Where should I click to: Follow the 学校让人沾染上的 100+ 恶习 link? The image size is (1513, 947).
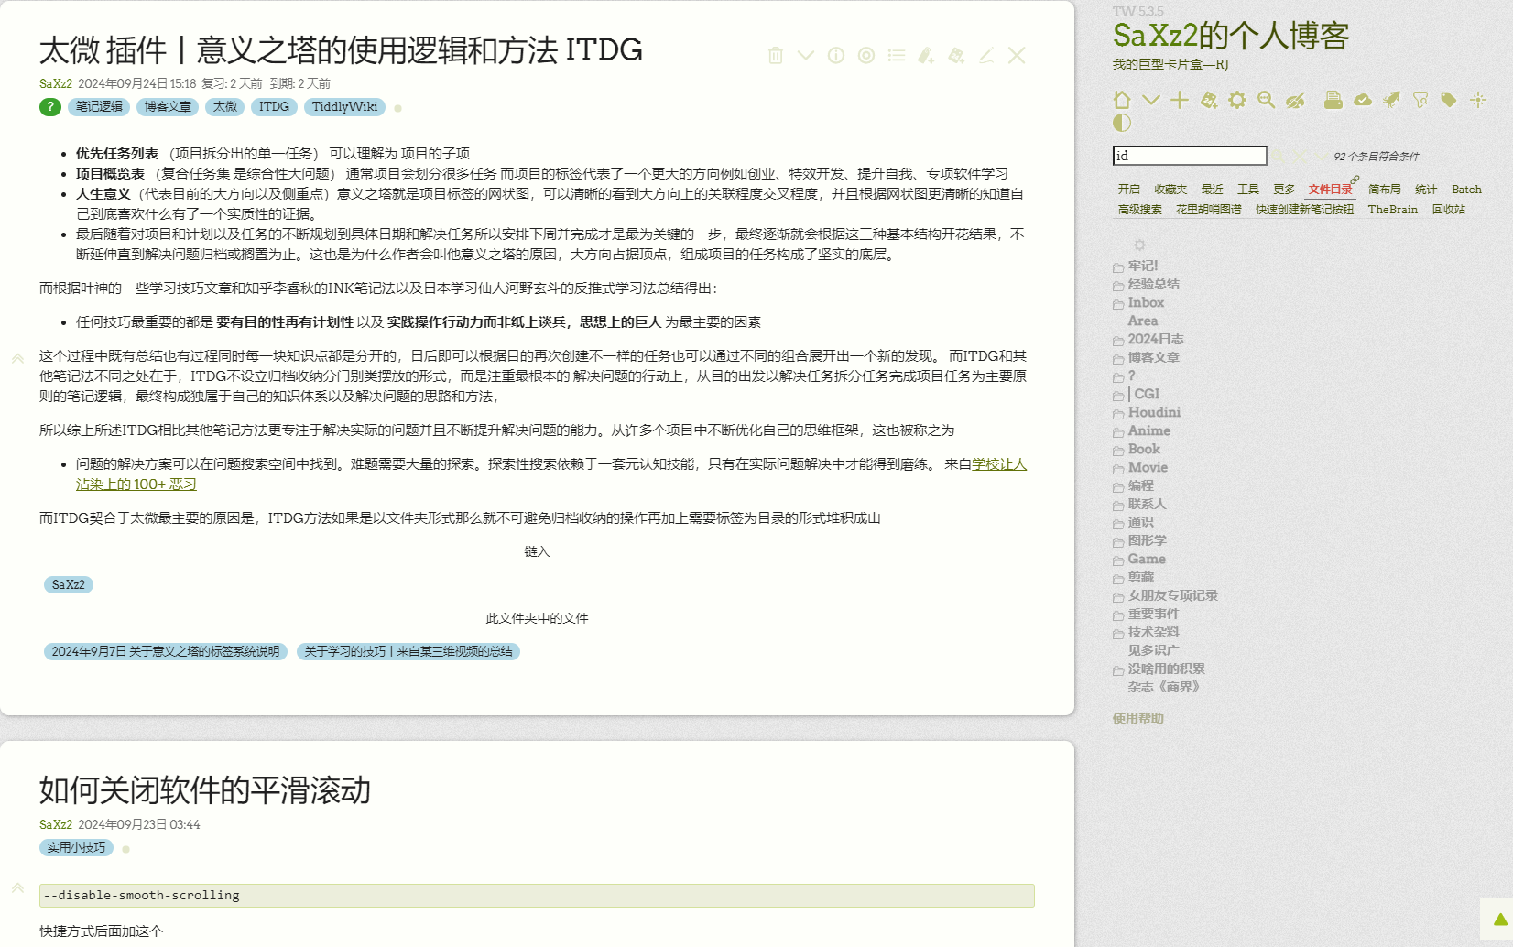551,474
